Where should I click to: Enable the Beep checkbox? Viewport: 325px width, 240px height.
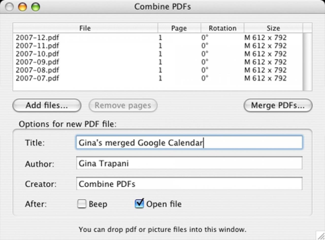coord(82,204)
